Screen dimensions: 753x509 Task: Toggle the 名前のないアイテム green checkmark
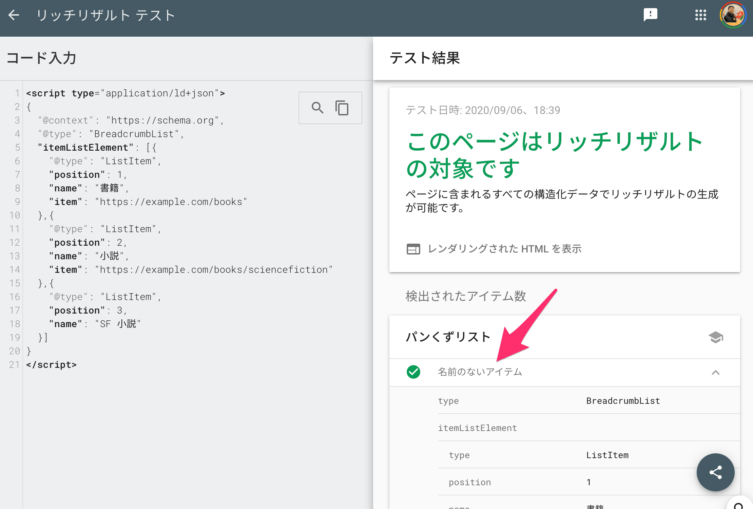413,372
